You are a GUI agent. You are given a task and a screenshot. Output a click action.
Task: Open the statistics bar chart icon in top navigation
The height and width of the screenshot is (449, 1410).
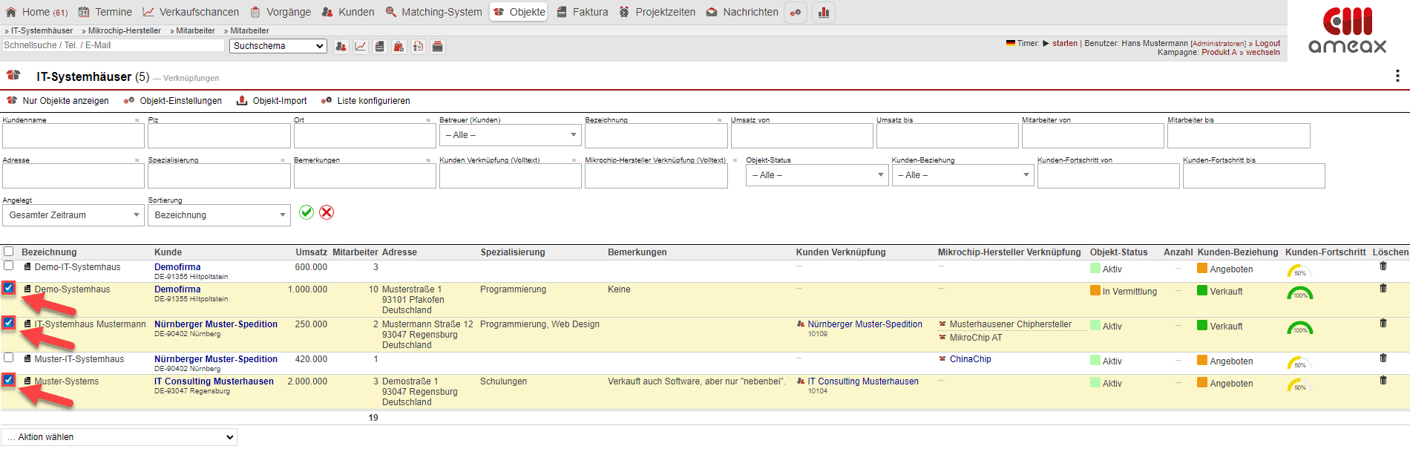[824, 13]
